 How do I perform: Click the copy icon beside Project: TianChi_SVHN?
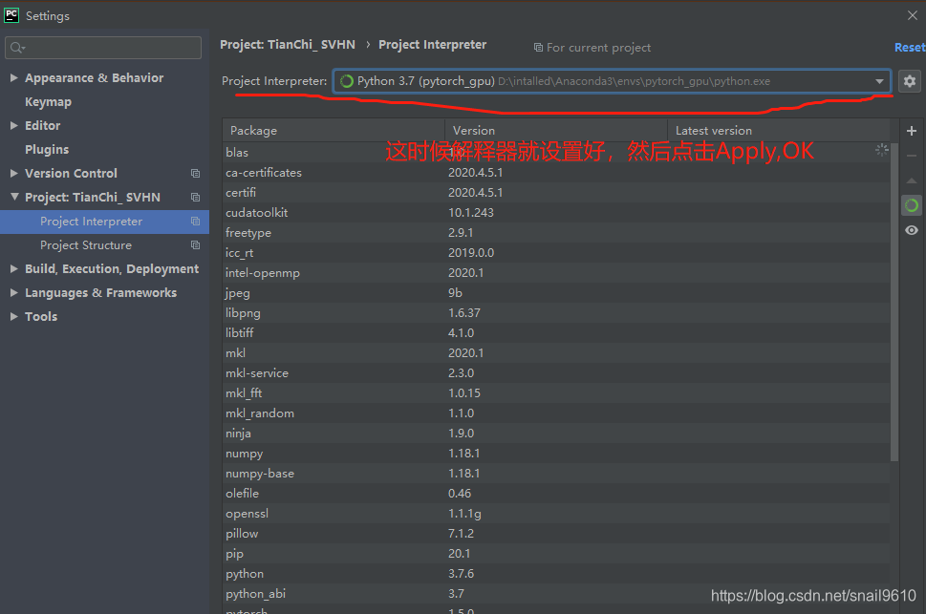coord(196,198)
